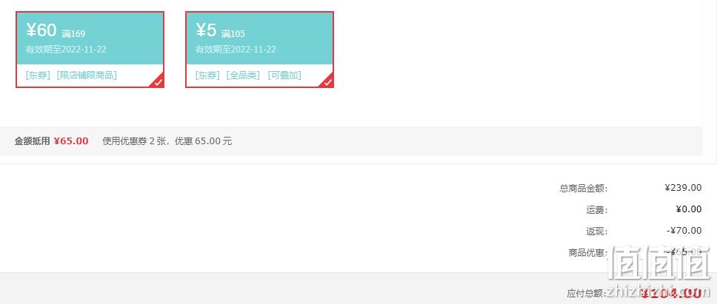Click the 限店铺限商品 tag
The width and height of the screenshot is (717, 304).
click(87, 75)
